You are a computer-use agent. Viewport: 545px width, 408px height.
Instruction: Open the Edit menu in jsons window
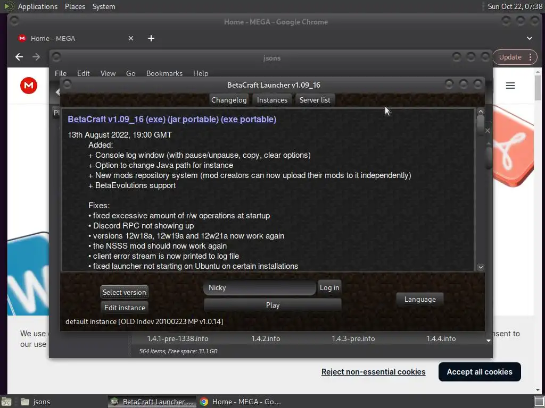point(83,73)
